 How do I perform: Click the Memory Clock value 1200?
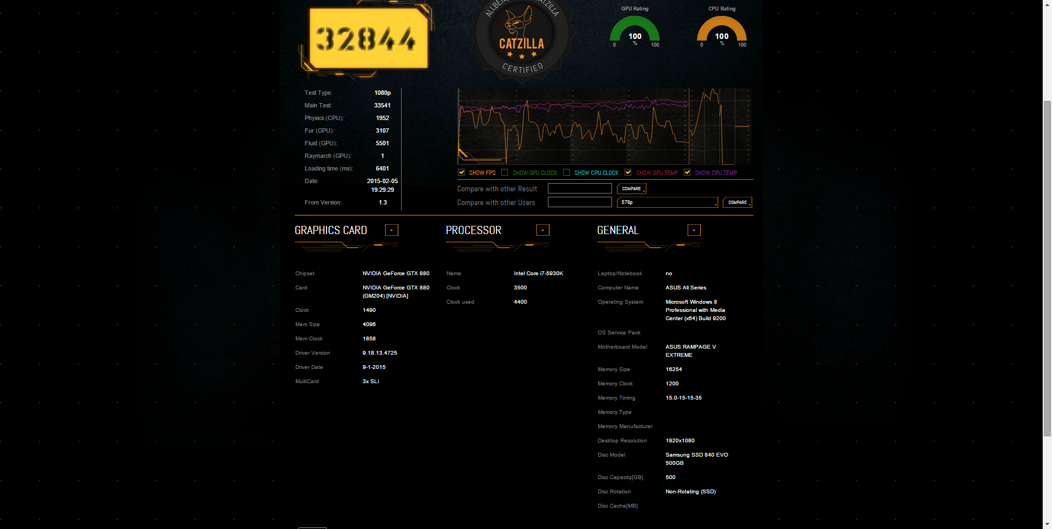[672, 383]
